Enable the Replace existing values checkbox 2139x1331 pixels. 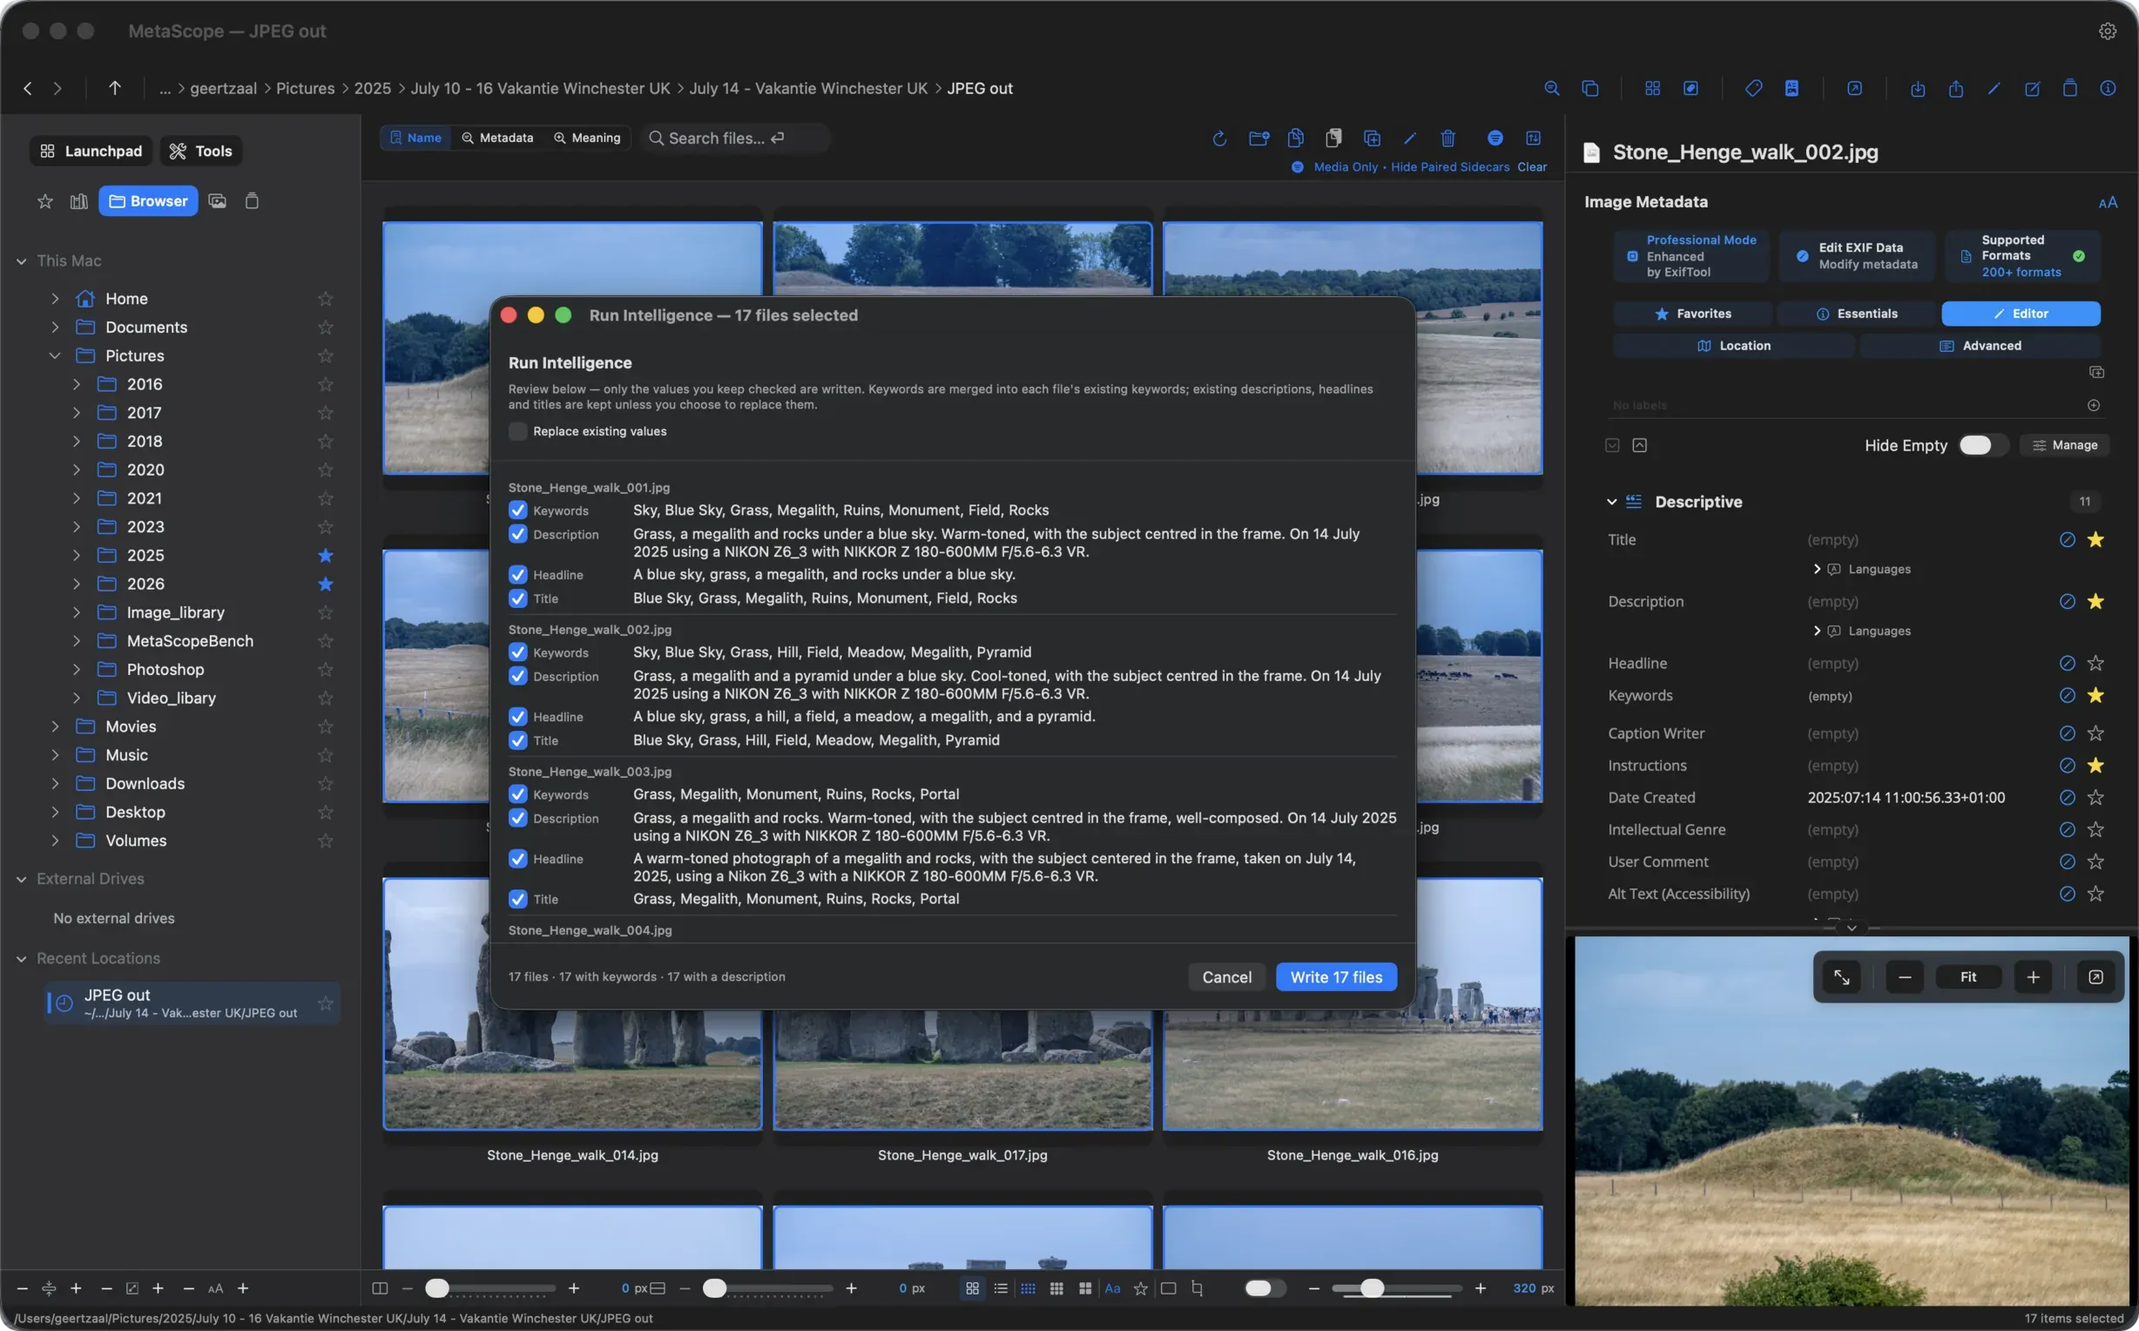517,431
